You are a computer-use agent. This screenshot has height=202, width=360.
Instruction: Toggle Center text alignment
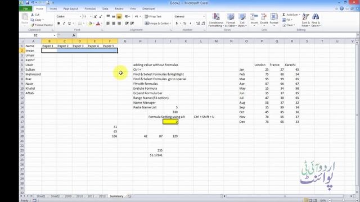tap(114, 24)
